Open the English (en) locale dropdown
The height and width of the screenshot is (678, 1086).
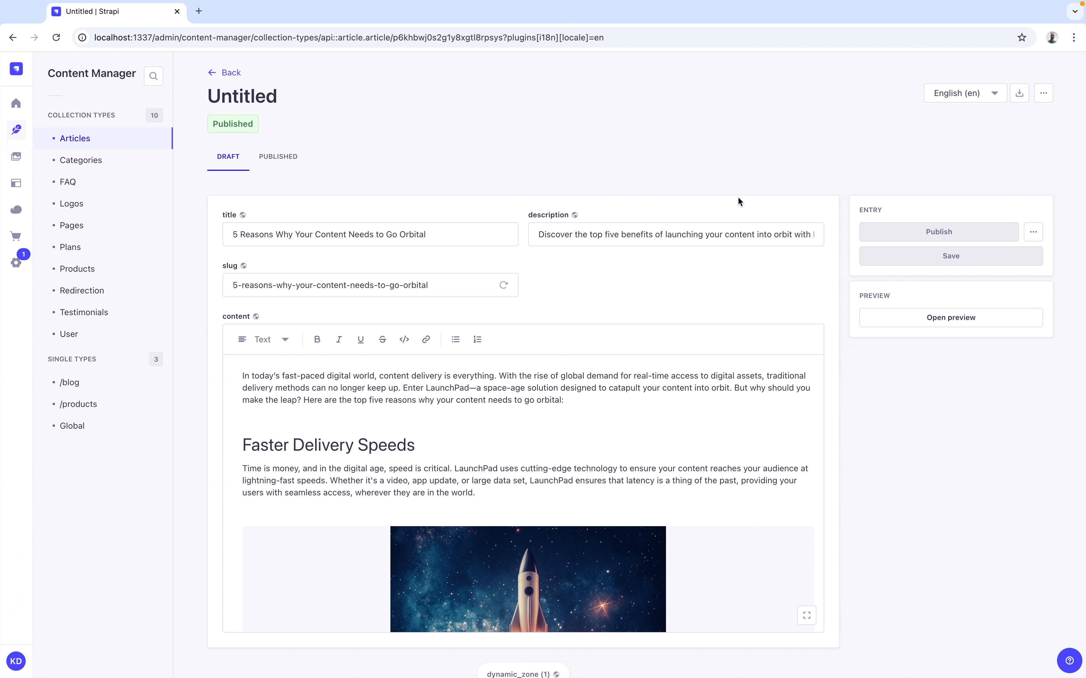pos(965,93)
